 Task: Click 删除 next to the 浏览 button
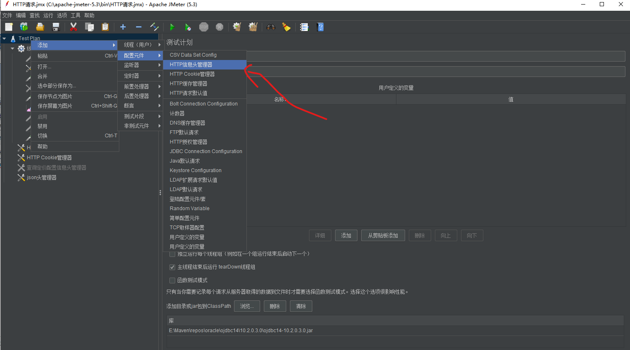click(275, 306)
